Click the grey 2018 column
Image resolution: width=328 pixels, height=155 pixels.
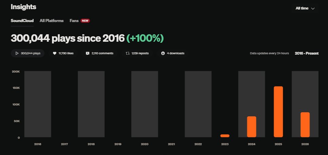point(91,104)
